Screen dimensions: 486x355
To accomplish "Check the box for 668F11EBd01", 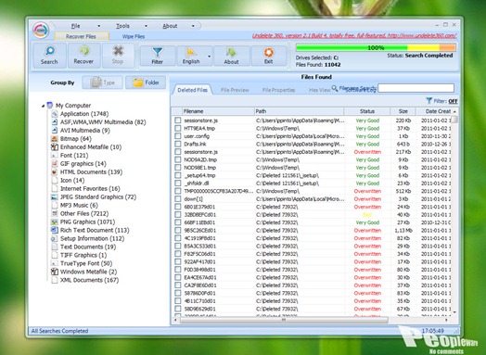I will click(x=177, y=222).
